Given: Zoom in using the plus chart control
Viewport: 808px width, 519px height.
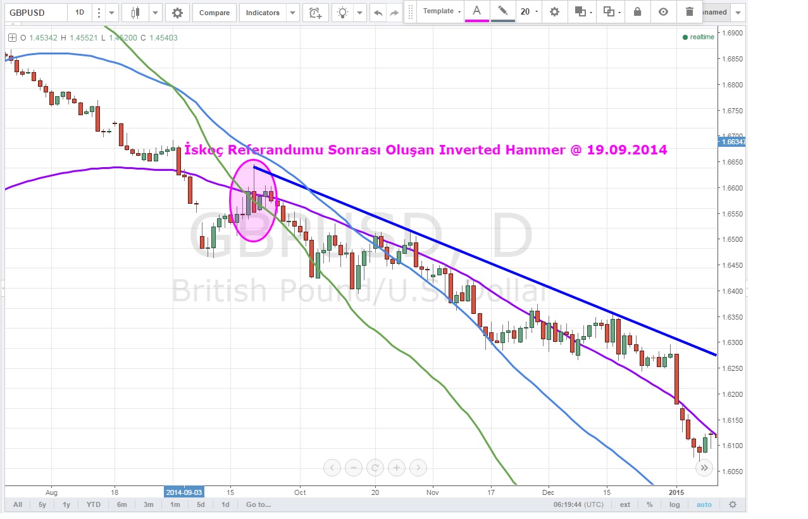Looking at the screenshot, I should click(x=396, y=468).
